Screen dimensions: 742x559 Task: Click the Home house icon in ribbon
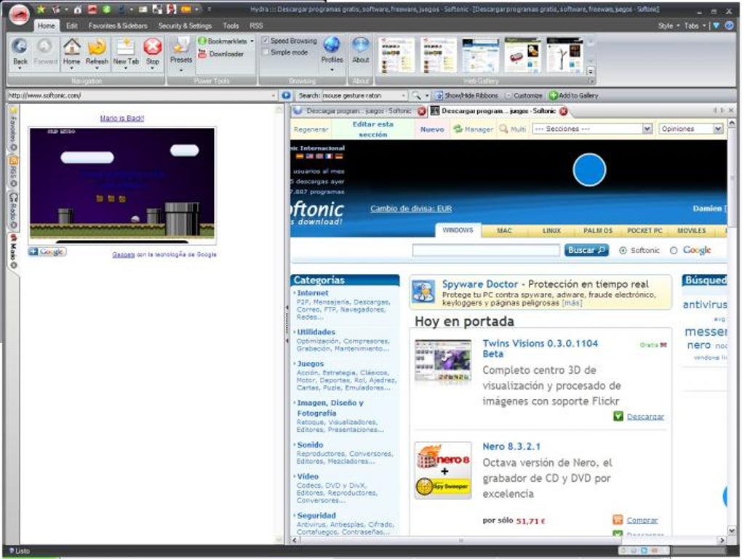(71, 47)
